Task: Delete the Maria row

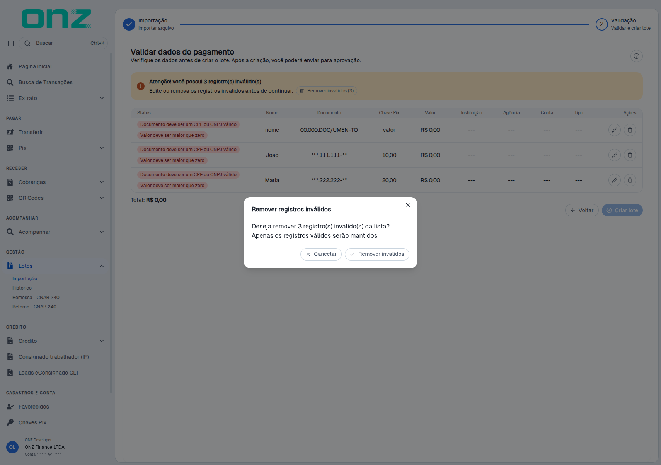Action: 630,180
